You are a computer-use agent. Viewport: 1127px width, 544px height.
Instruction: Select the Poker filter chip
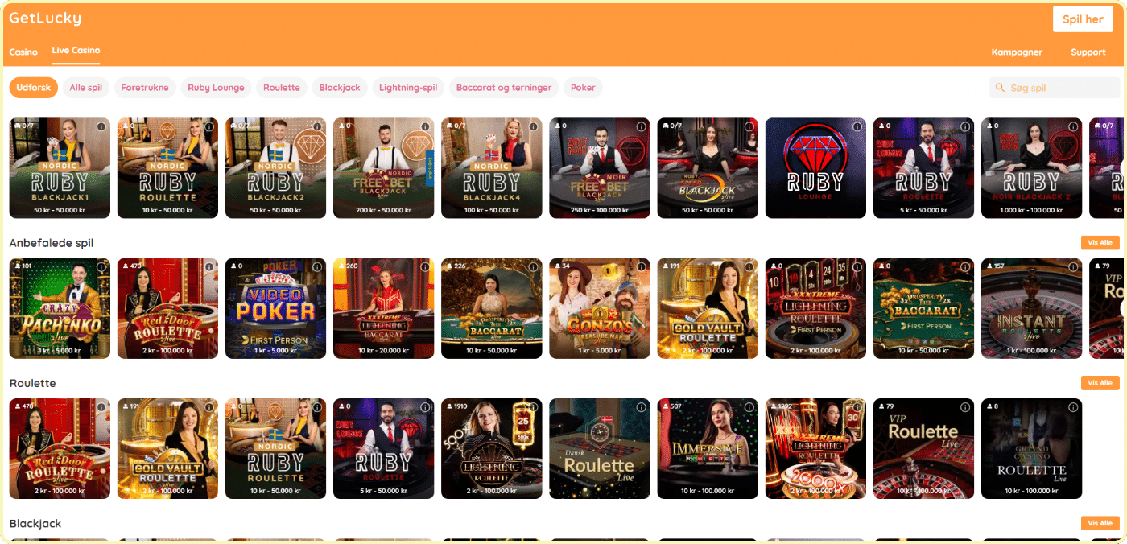click(x=583, y=88)
